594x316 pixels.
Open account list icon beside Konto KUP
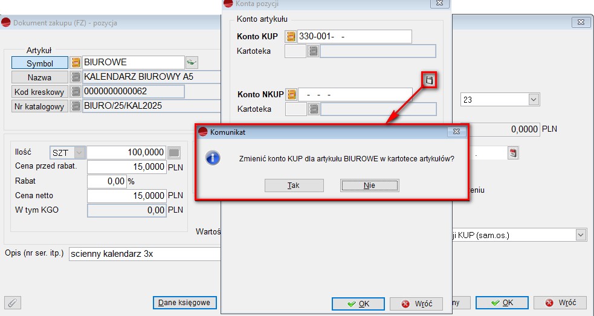tap(291, 37)
